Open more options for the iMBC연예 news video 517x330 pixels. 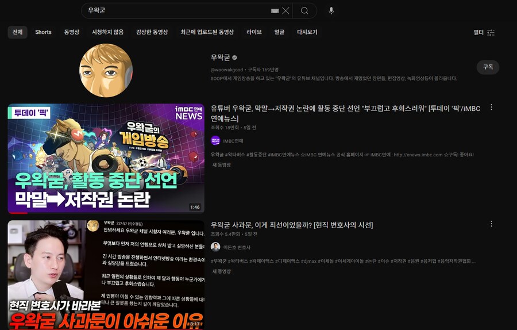coord(491,108)
